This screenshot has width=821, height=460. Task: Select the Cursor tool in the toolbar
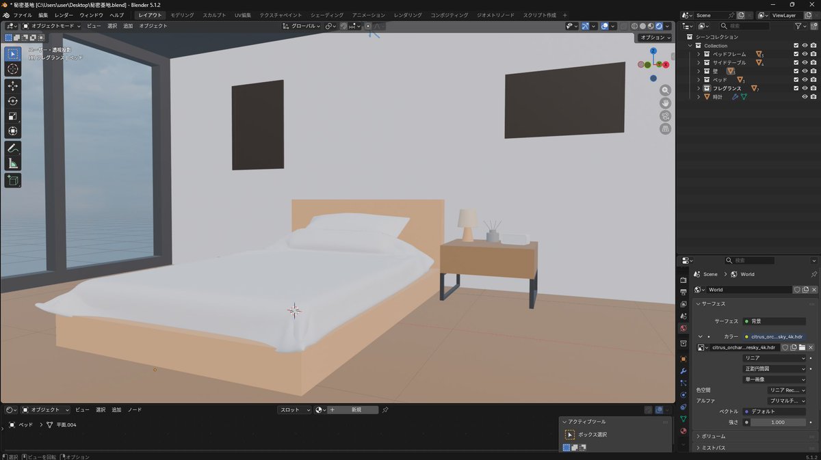pyautogui.click(x=13, y=69)
